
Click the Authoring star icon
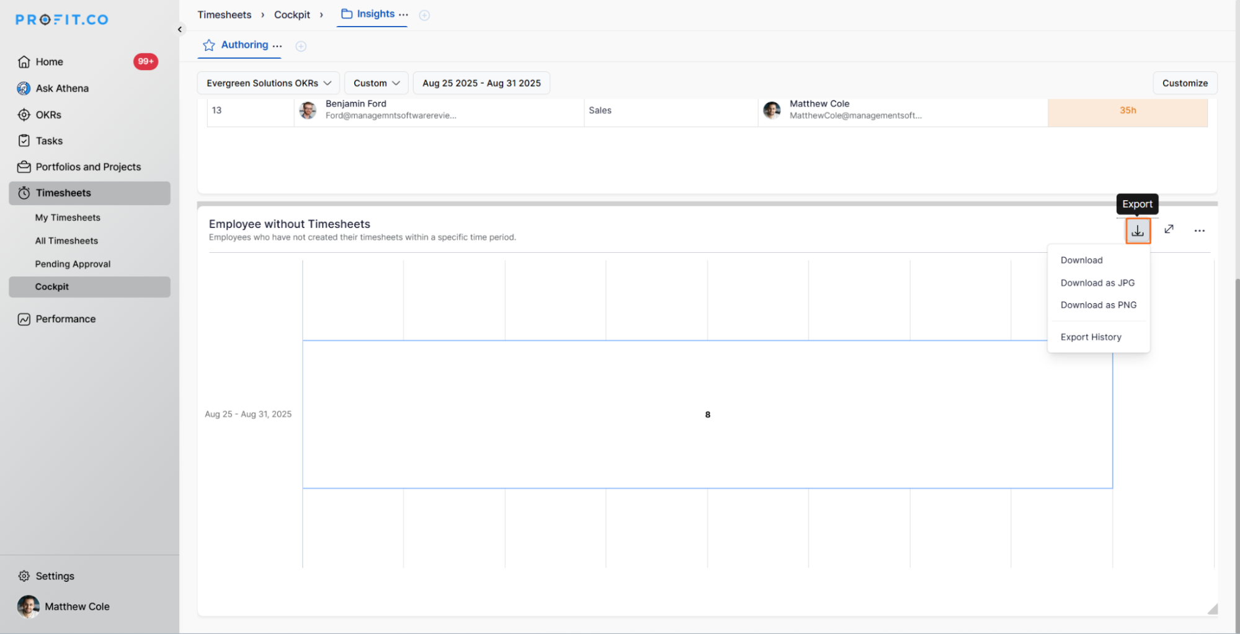click(x=209, y=45)
